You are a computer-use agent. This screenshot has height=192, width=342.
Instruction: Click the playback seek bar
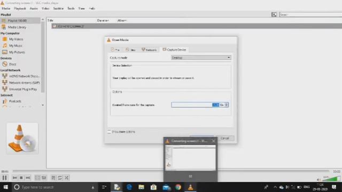(x=171, y=171)
